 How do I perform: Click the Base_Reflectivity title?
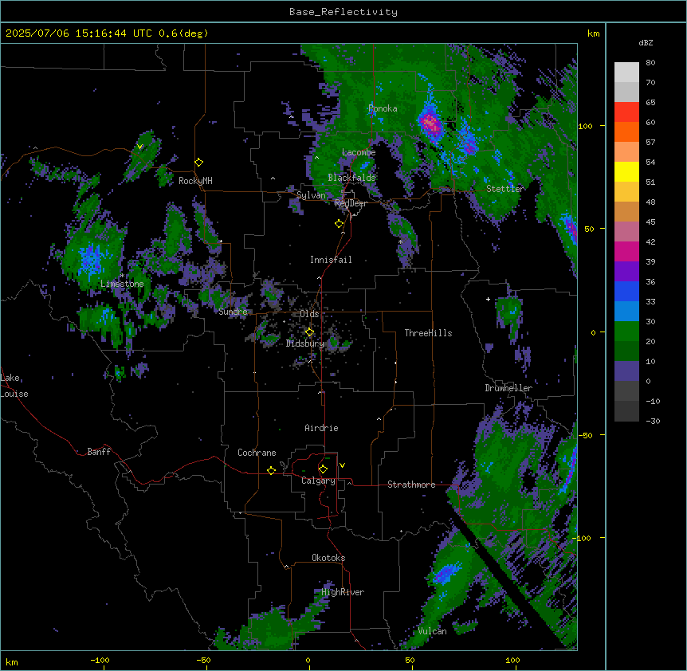(343, 12)
